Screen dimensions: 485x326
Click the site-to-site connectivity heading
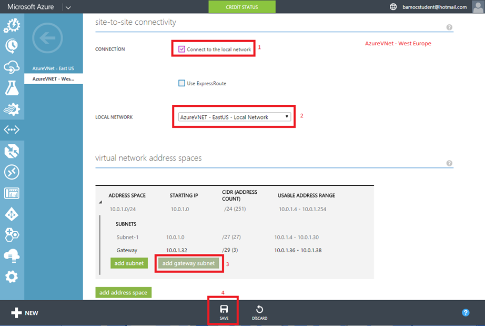pos(136,22)
